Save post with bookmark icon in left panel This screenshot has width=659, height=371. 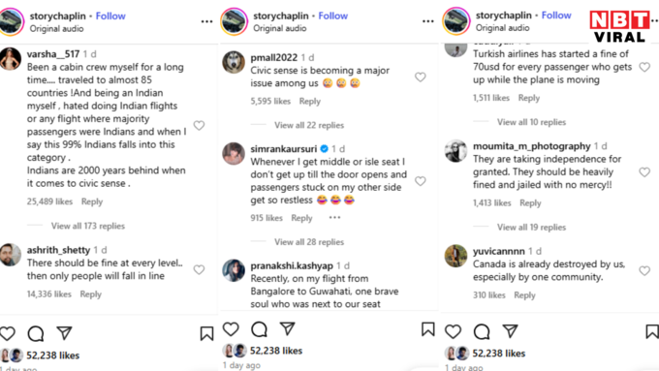coord(206,333)
